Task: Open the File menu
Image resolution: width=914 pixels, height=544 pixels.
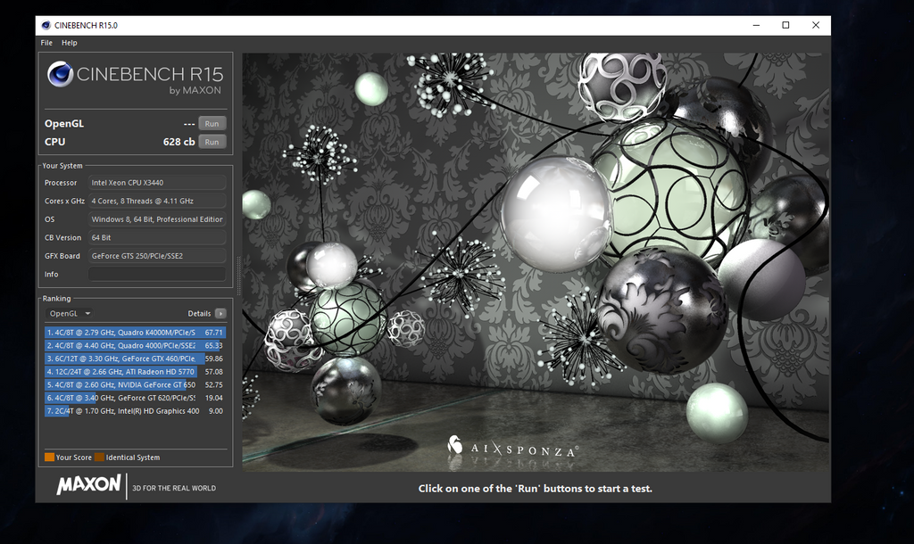Action: pos(46,43)
